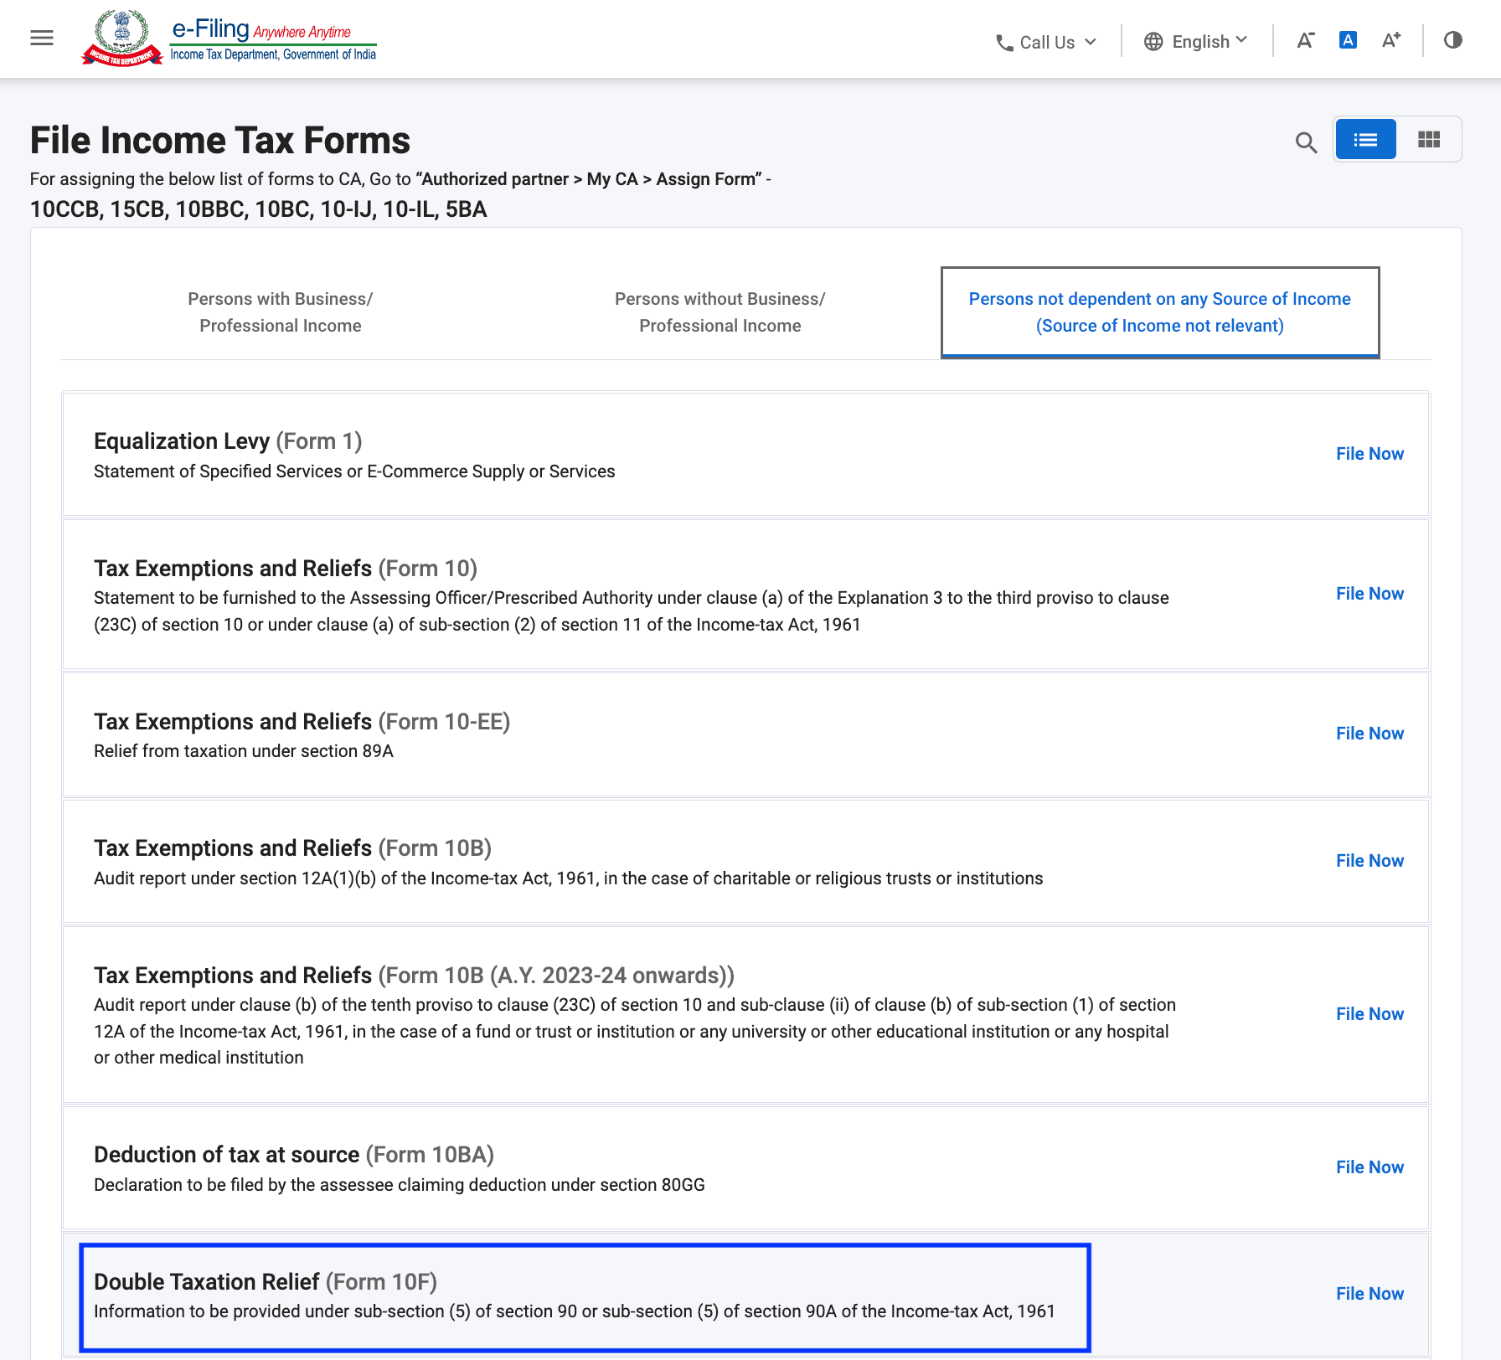Open Persons not dependent on Source of Income tab

click(x=1159, y=312)
